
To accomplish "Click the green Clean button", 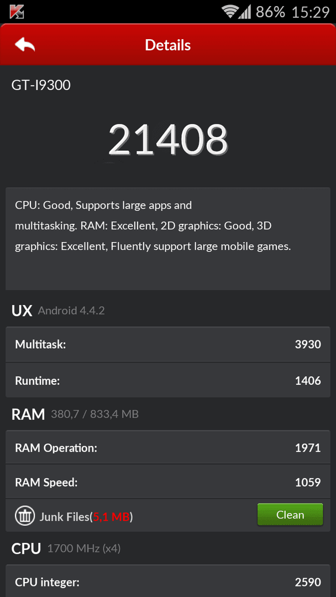I will coord(290,515).
